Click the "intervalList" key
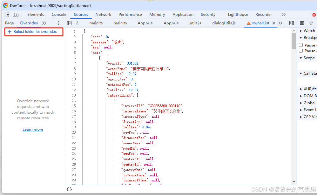317x195 pixels. (119, 95)
